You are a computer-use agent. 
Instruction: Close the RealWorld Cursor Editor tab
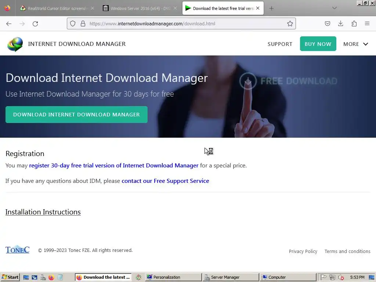click(x=93, y=8)
